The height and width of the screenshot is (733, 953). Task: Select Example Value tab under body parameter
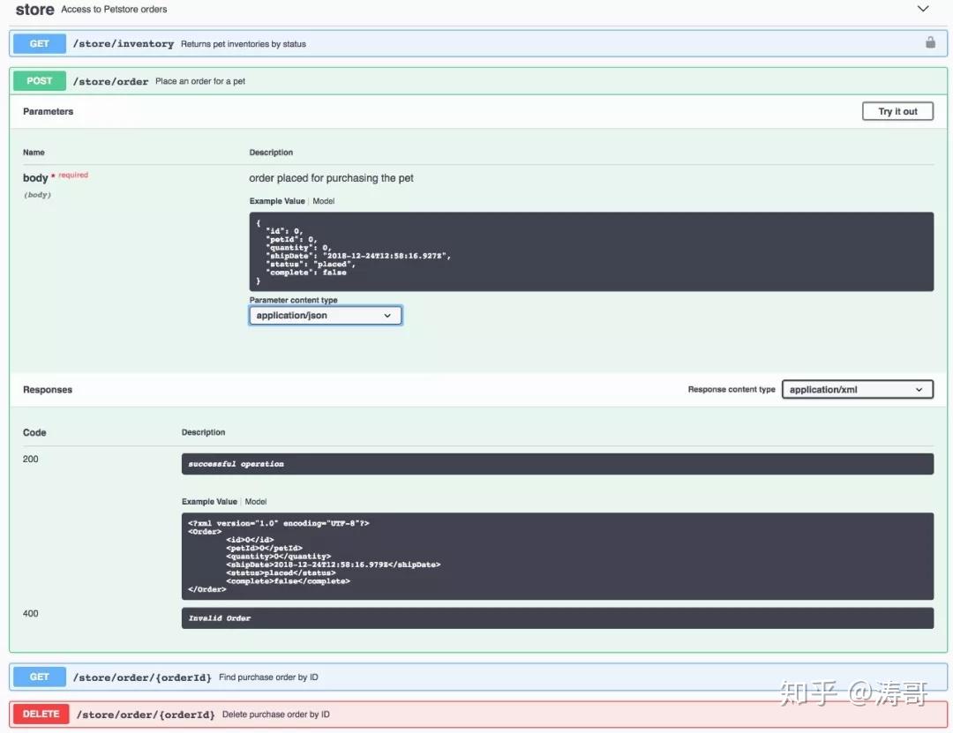click(x=277, y=201)
